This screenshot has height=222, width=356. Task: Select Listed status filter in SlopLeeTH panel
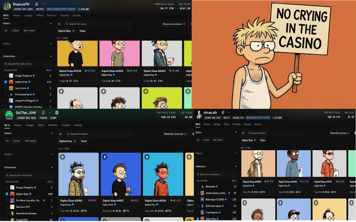pos(15,31)
